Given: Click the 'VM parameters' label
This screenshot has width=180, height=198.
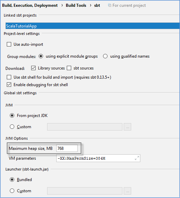Looking at the screenshot, I should click(x=22, y=158).
